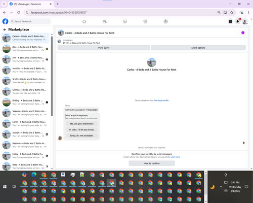Open the account profile avatar menu

(245, 21)
